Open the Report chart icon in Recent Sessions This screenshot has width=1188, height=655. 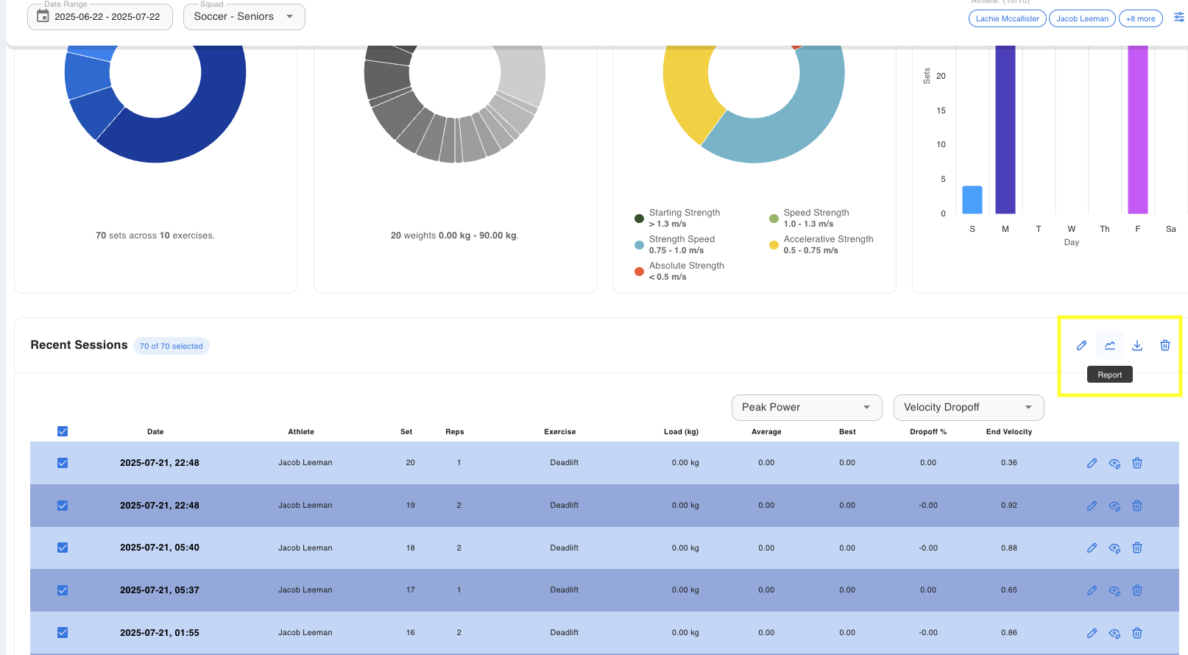pyautogui.click(x=1110, y=345)
